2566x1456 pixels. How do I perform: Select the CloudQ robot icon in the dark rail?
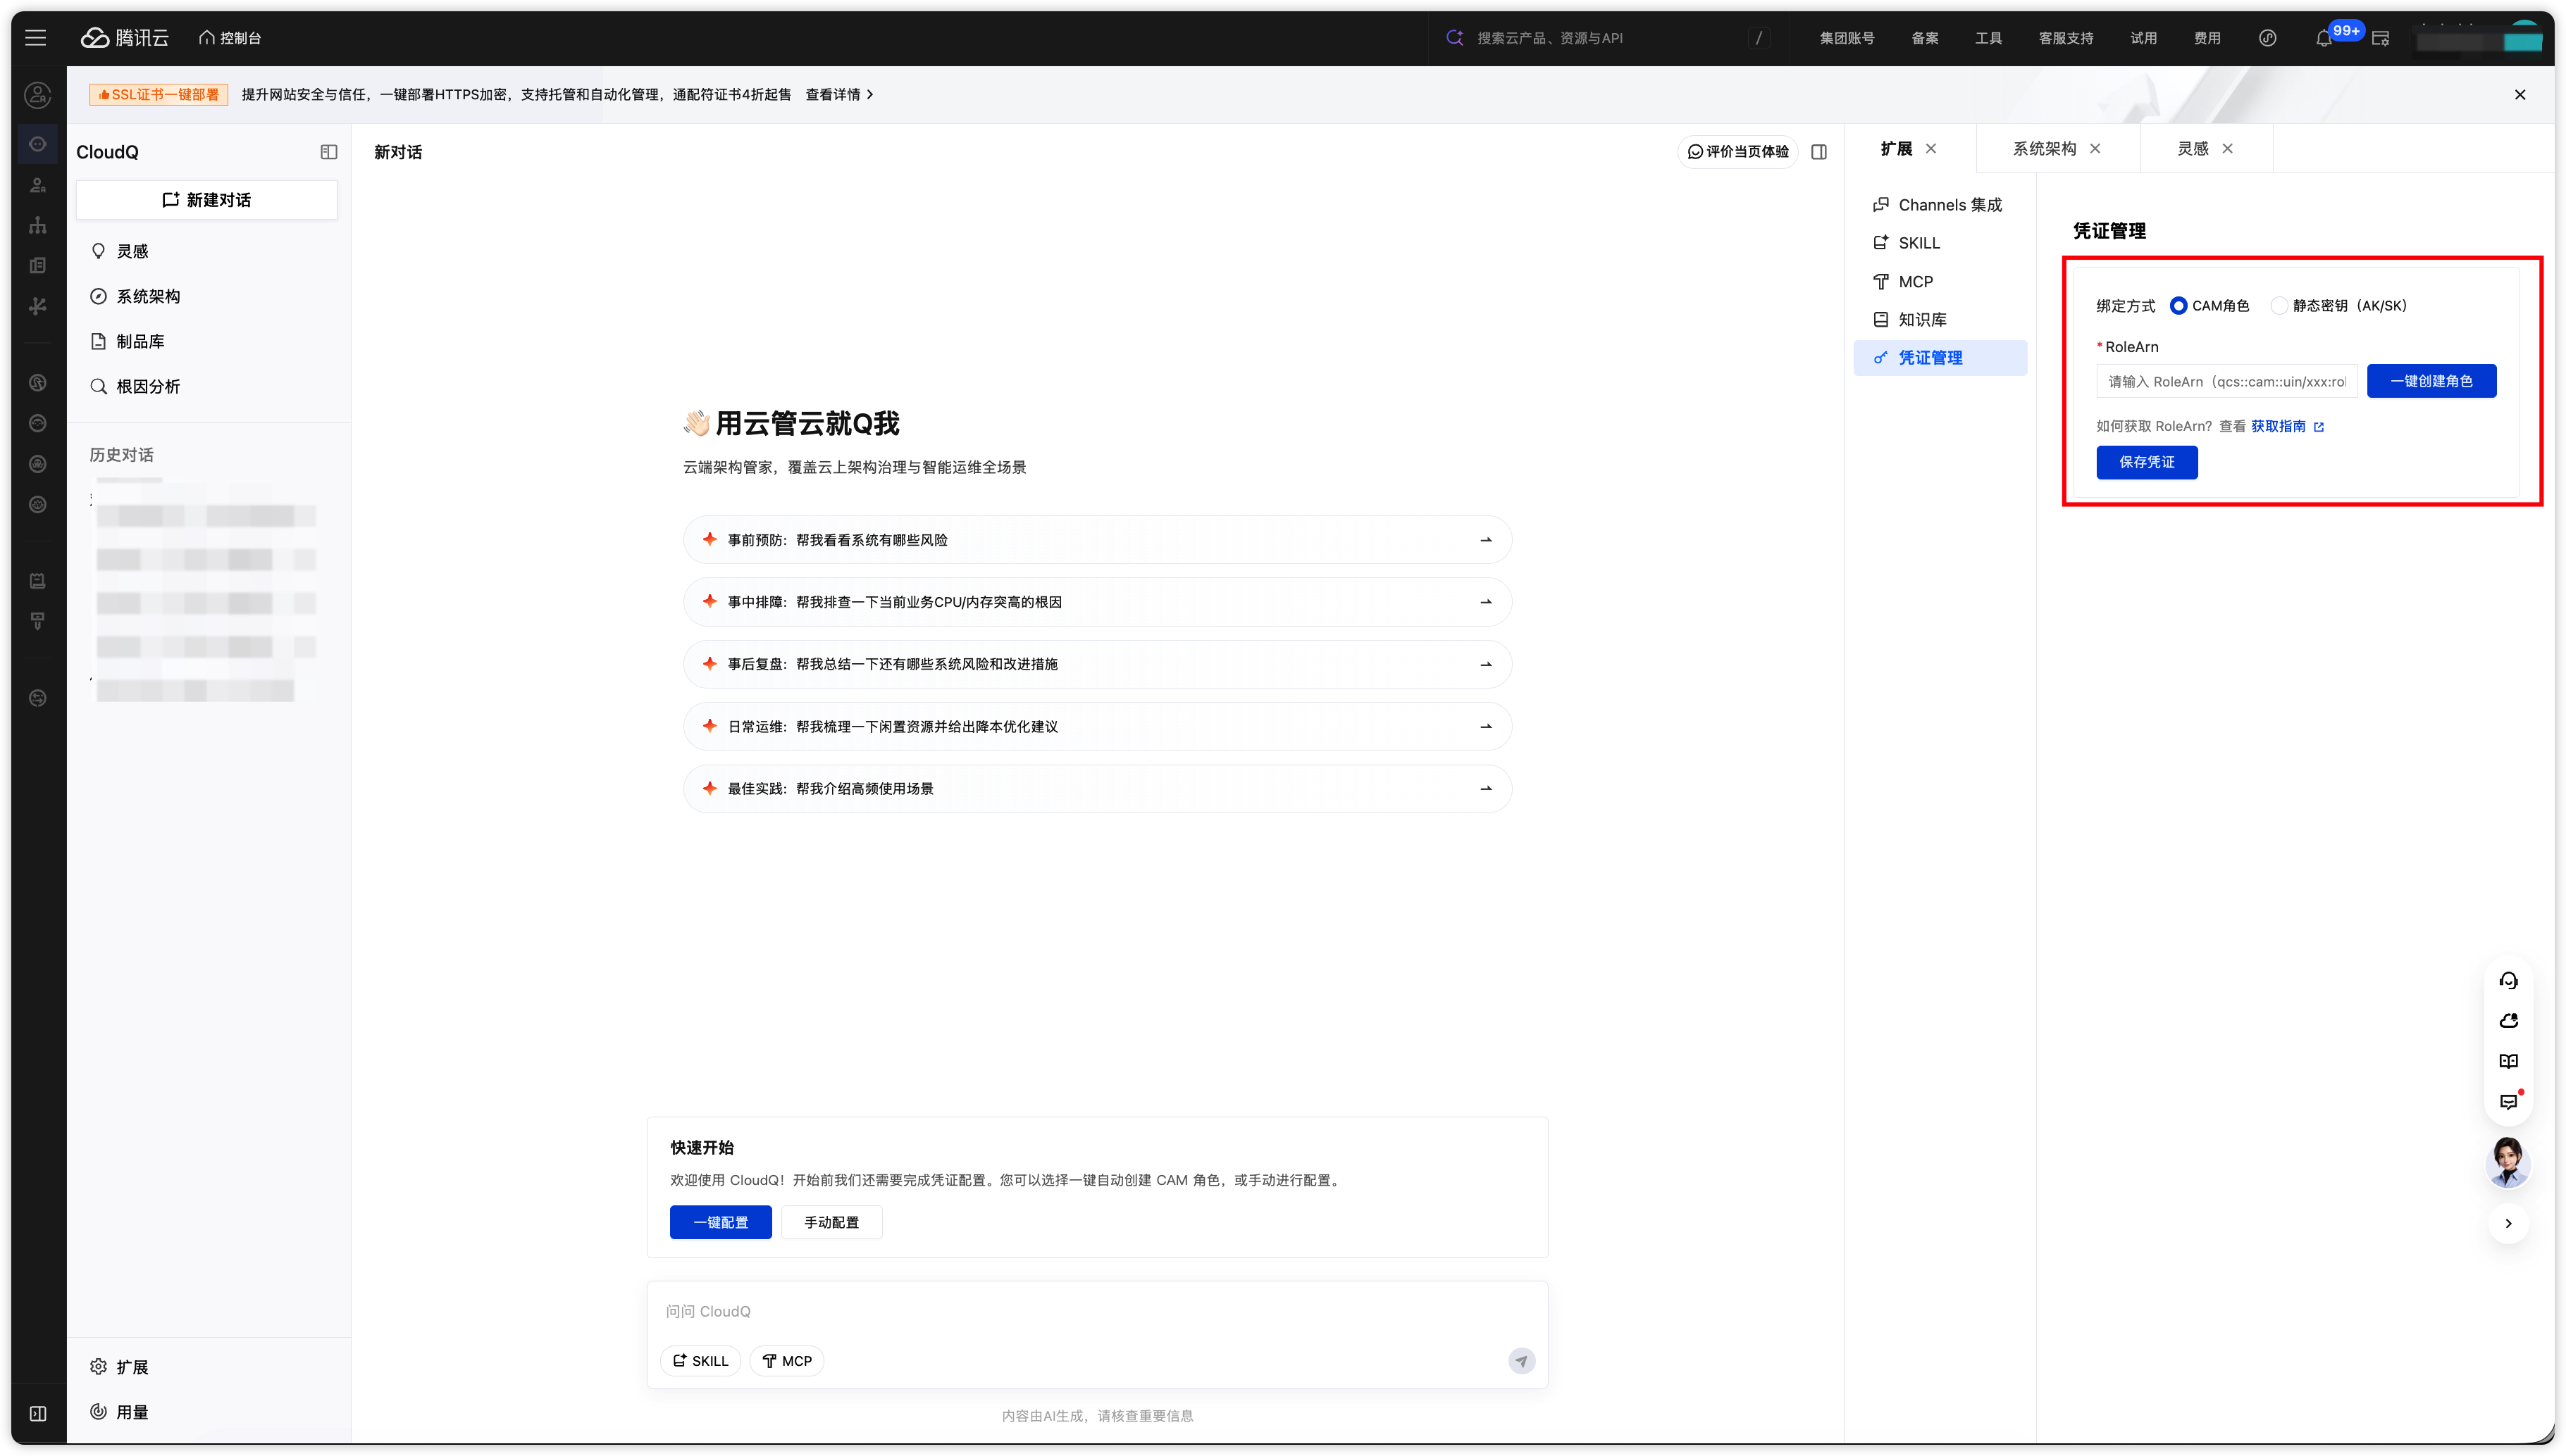[38, 144]
